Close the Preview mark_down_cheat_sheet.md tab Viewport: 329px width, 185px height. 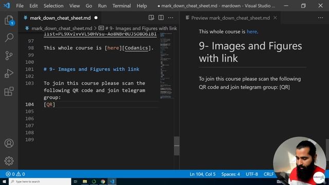point(275,18)
